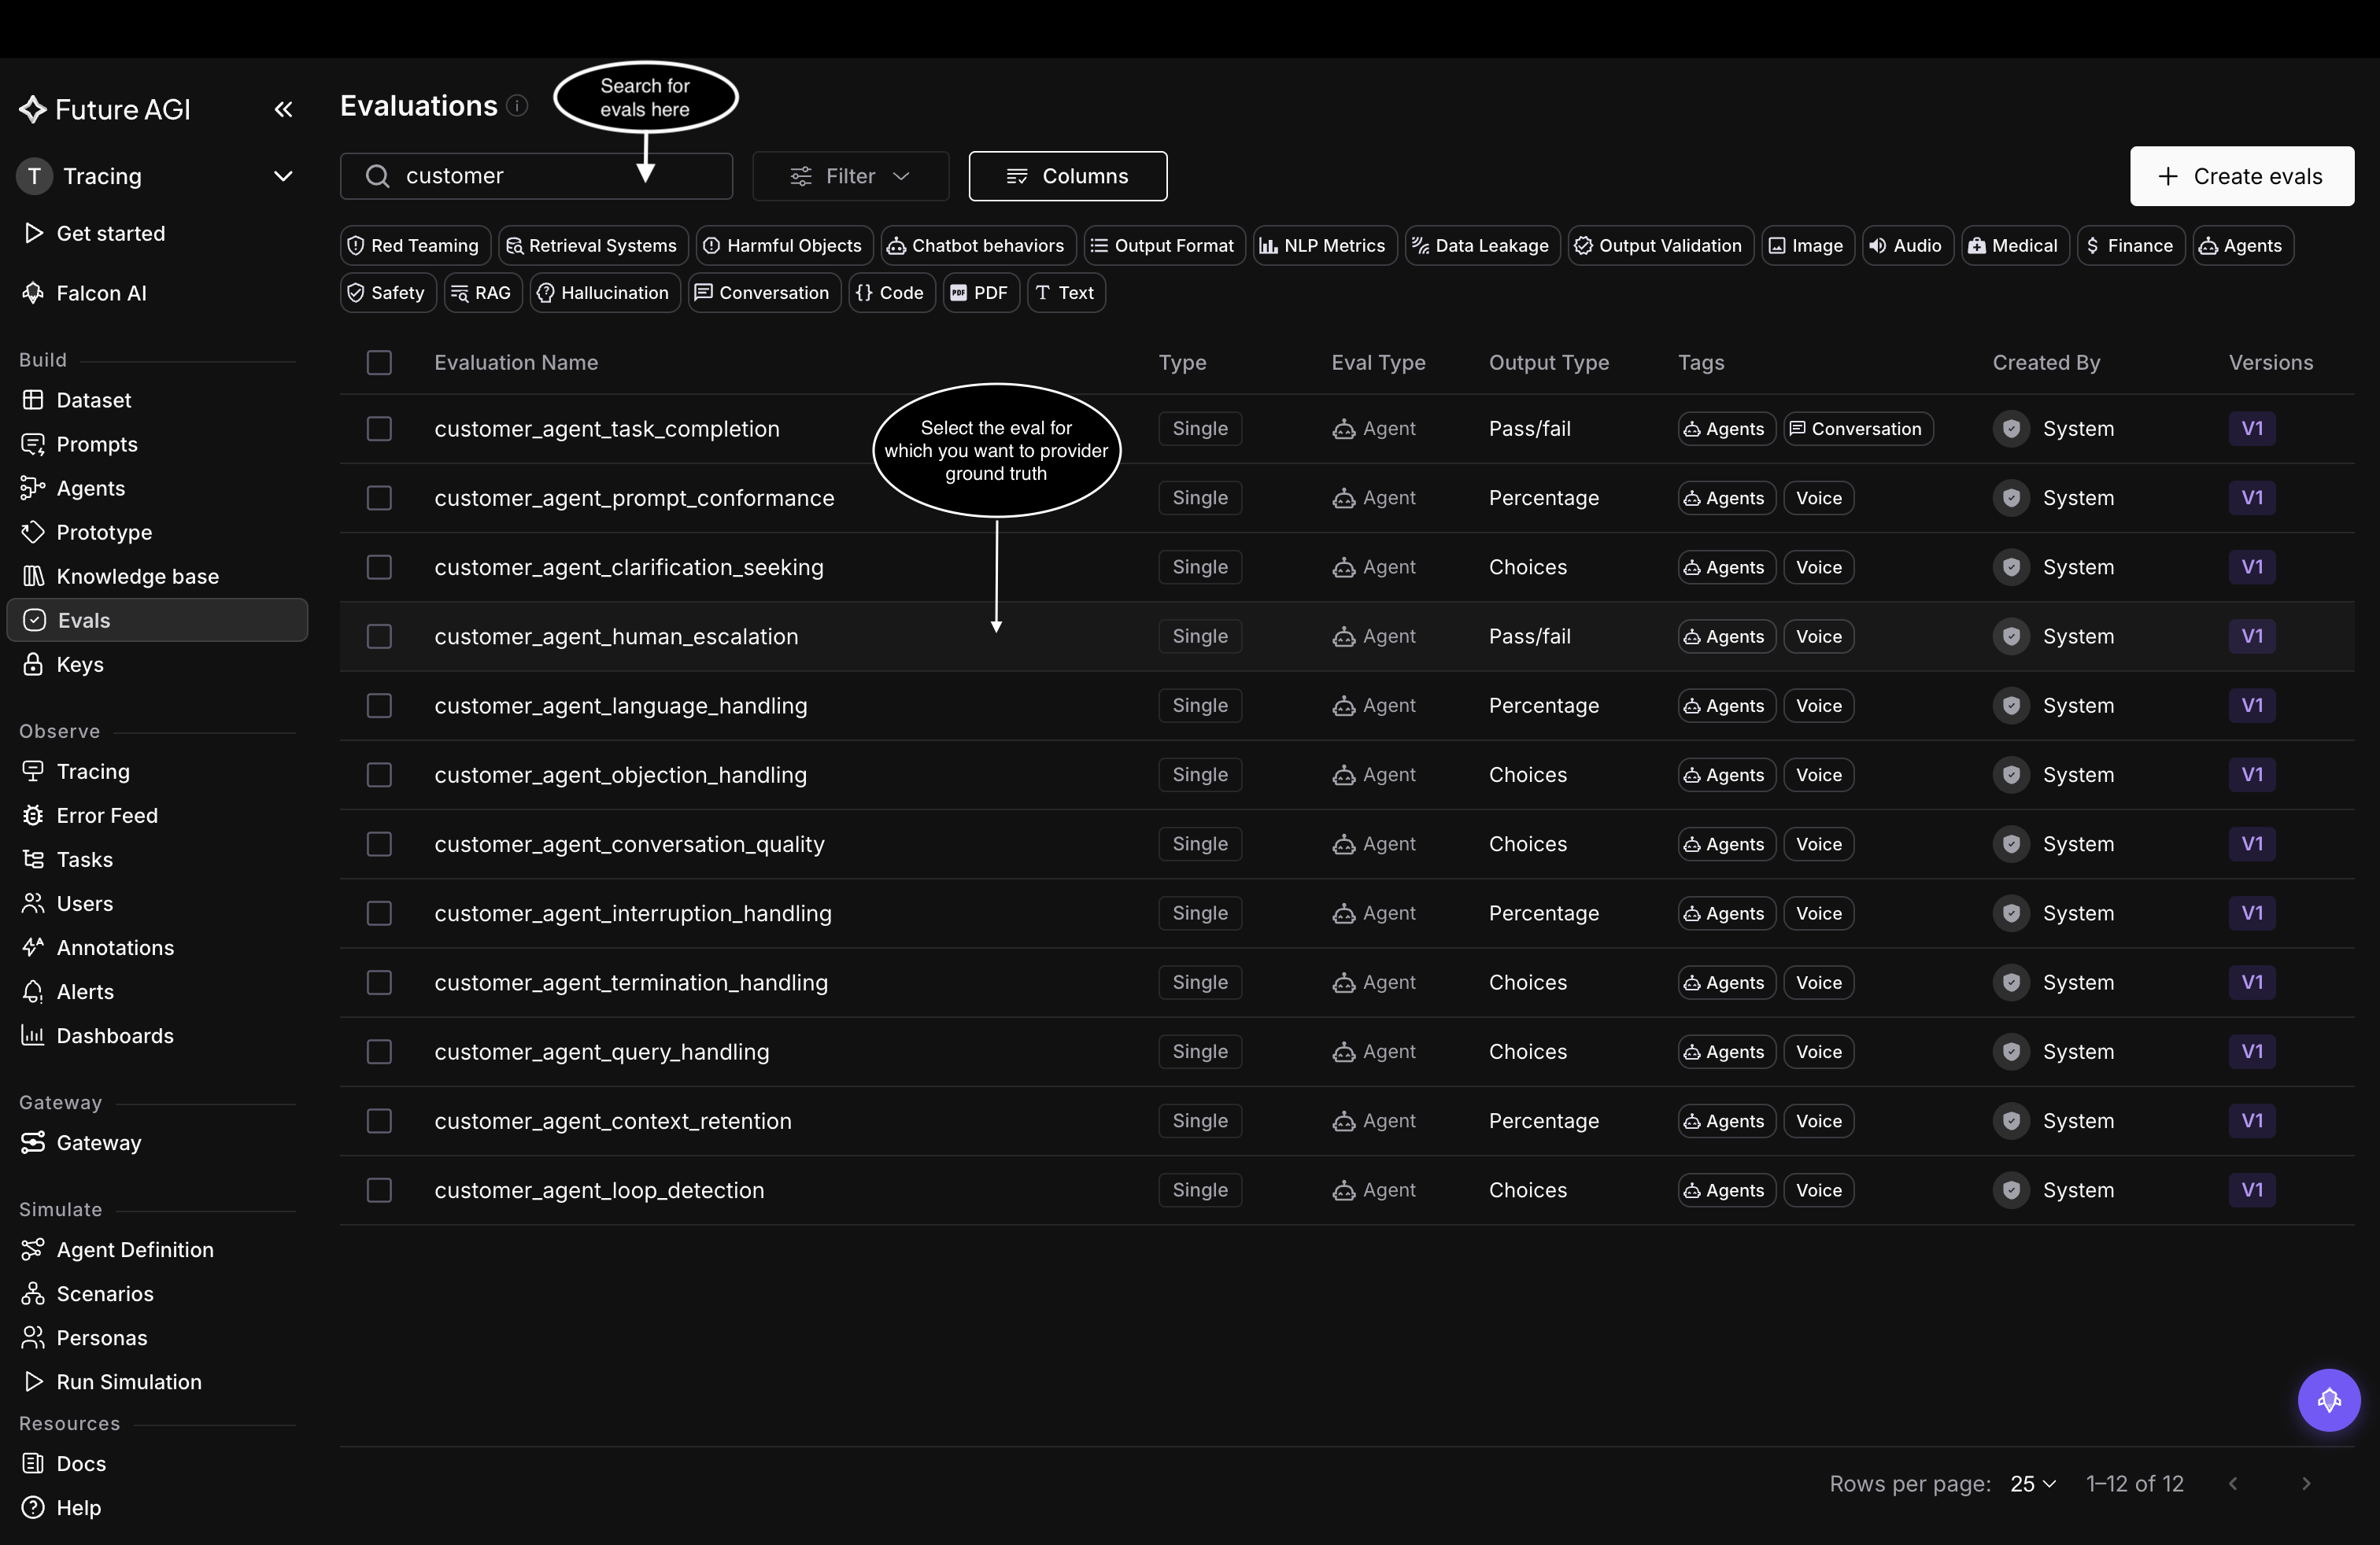Screen dimensions: 2380x1545
Task: Check customer_agent_conversation_quality row checkbox
Action: (x=379, y=843)
